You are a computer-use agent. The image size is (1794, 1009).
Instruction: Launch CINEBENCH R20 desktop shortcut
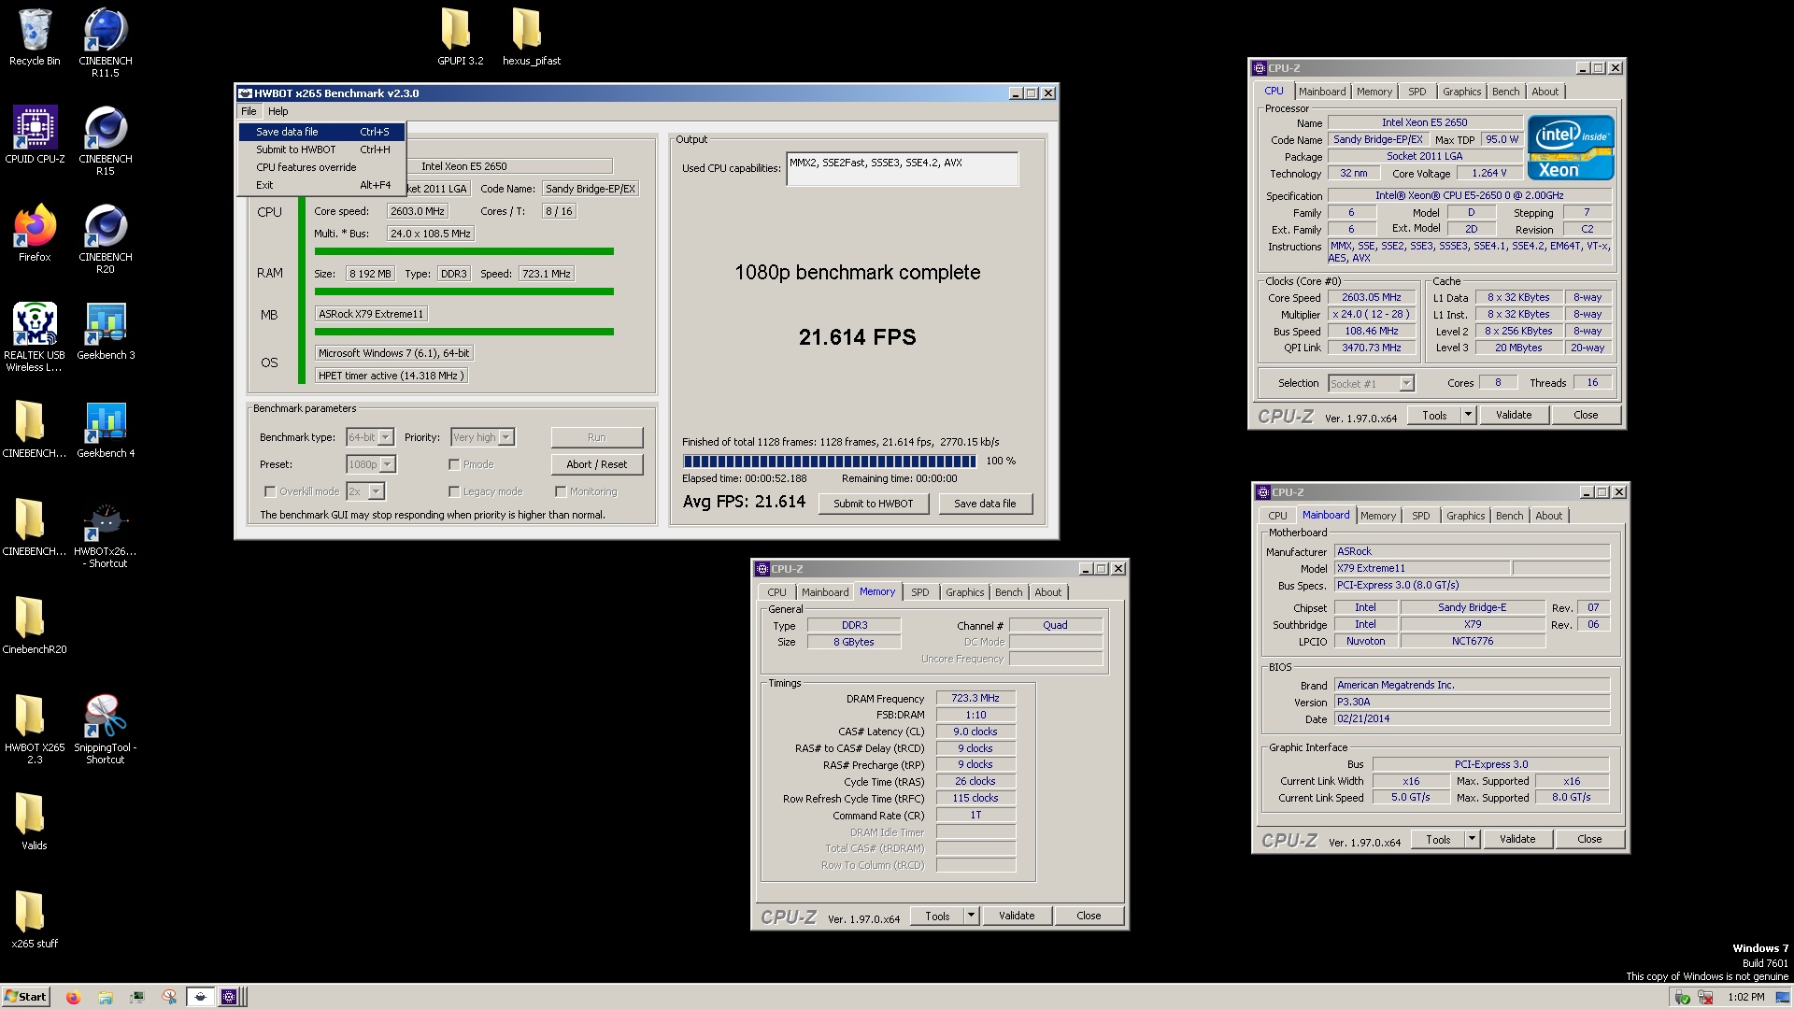105,238
